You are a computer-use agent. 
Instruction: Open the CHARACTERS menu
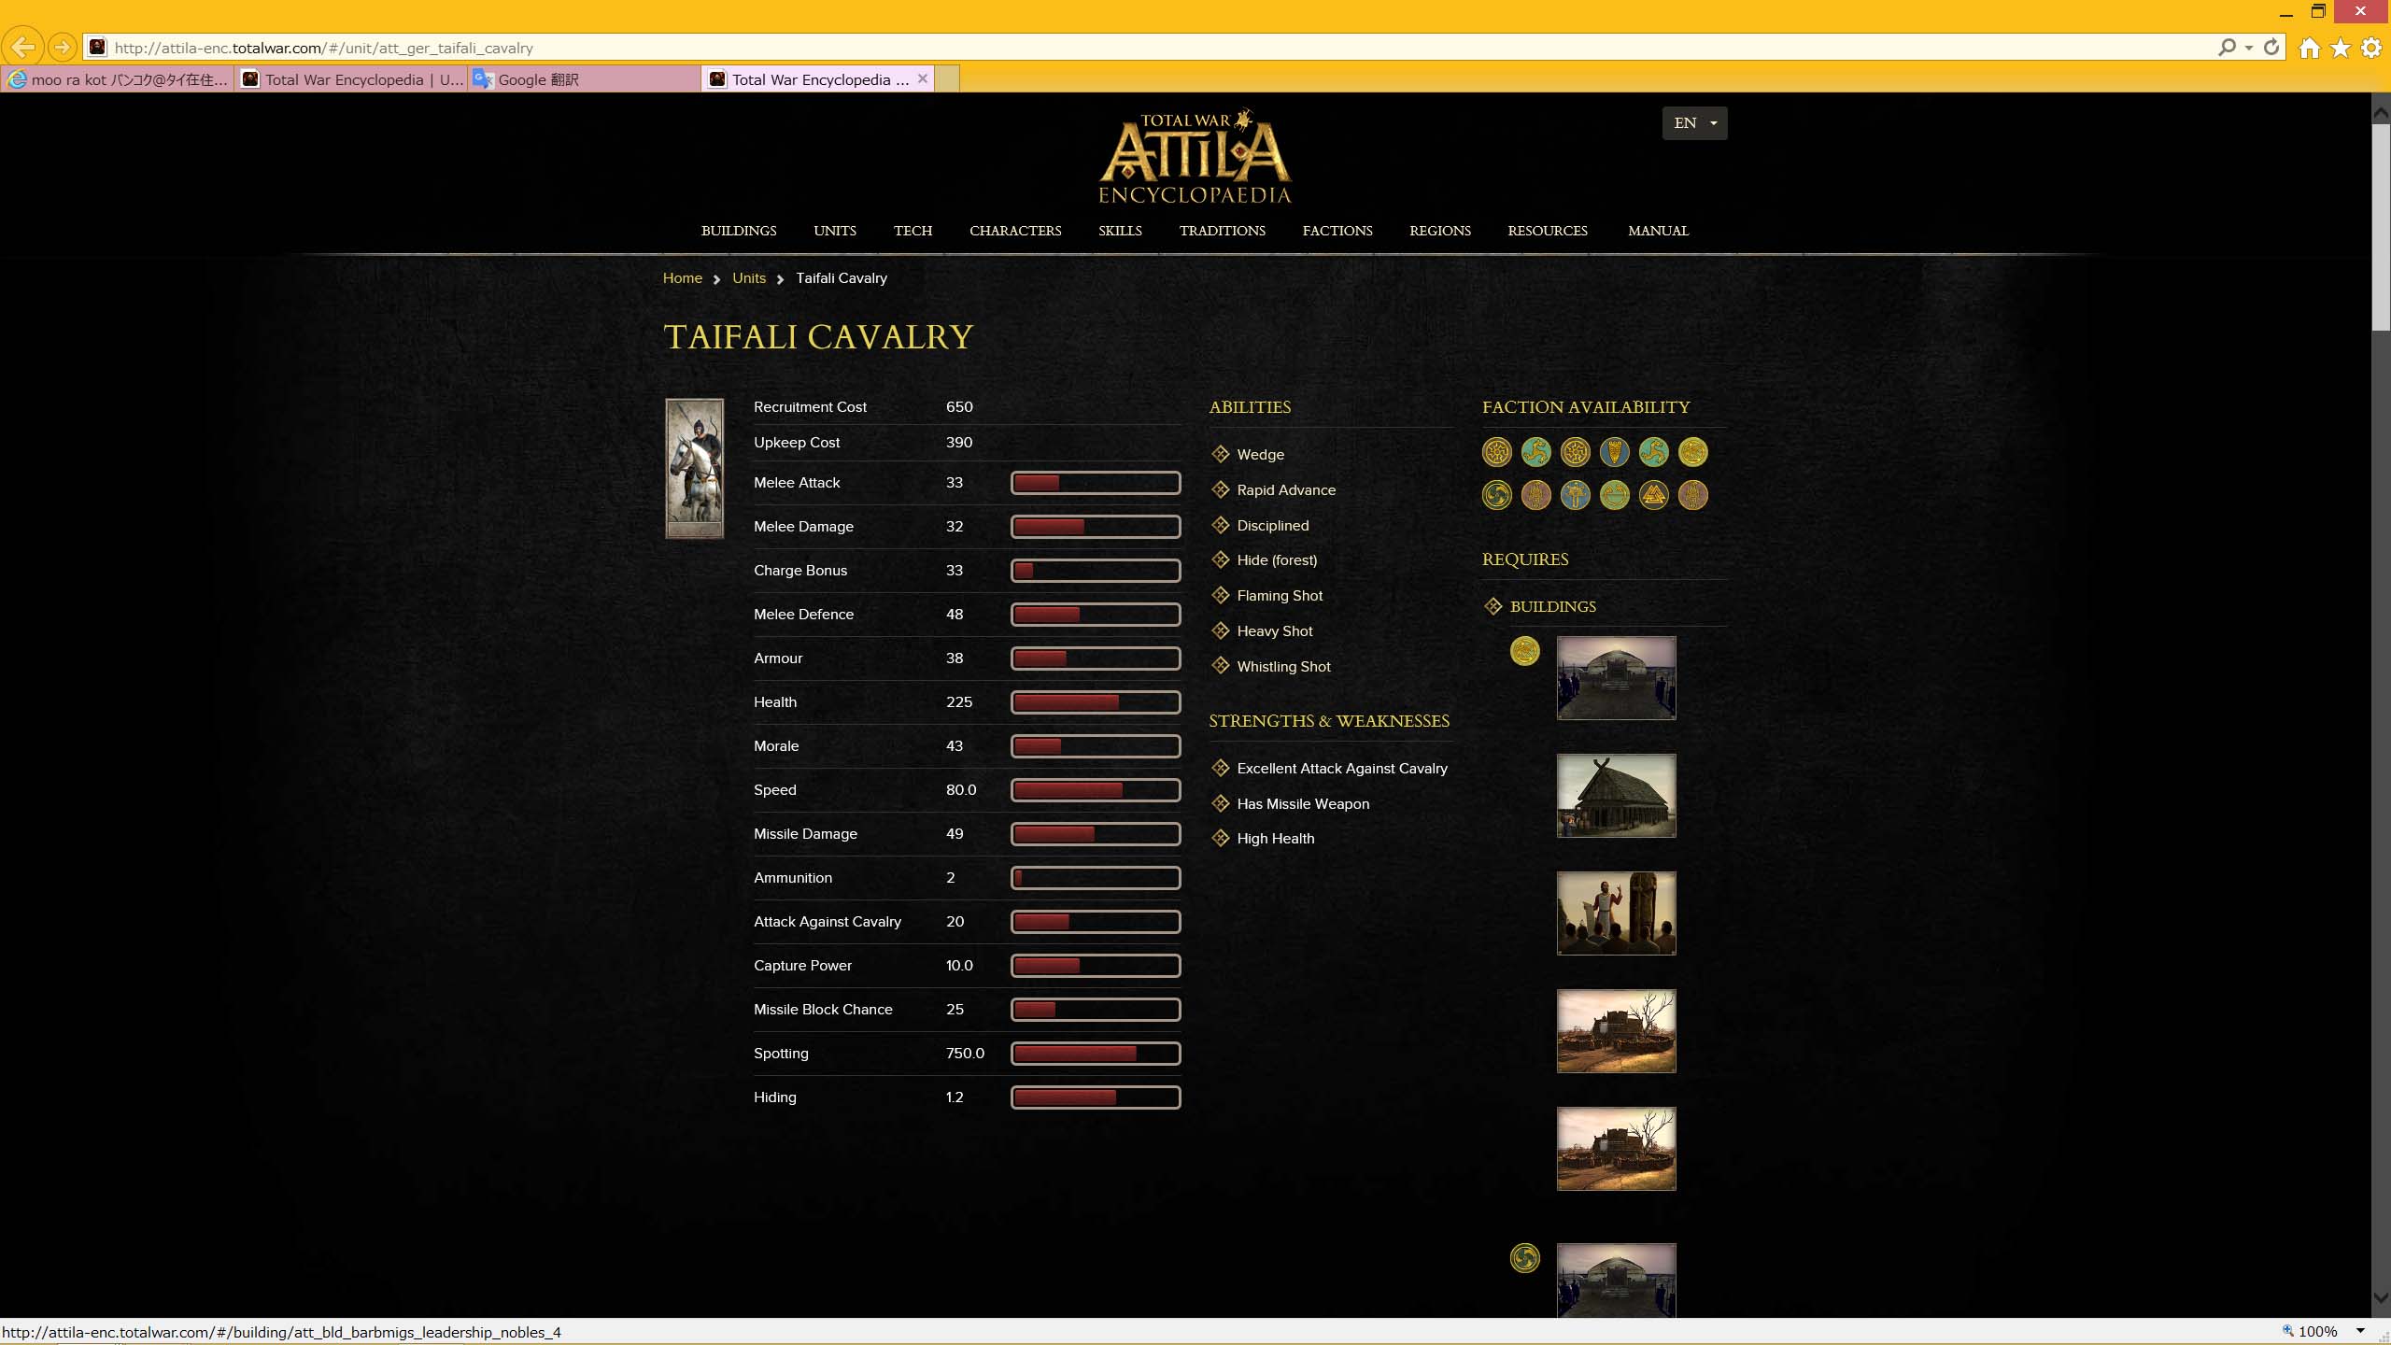[x=1015, y=231]
